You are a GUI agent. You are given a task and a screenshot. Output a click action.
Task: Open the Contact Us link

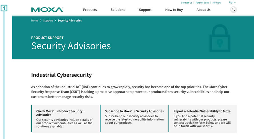pos(186,3)
